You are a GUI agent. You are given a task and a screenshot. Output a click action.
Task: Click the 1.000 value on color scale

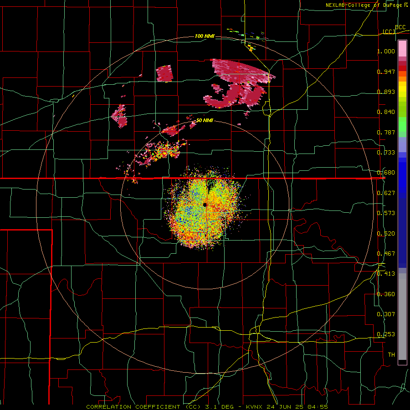pos(386,51)
